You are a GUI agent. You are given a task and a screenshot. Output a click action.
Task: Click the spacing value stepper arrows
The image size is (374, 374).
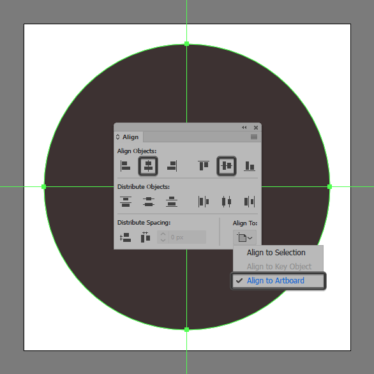163,237
